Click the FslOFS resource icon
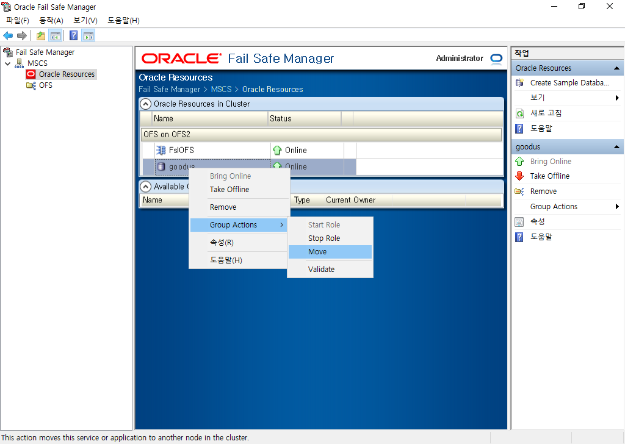This screenshot has height=444, width=625. click(x=161, y=150)
